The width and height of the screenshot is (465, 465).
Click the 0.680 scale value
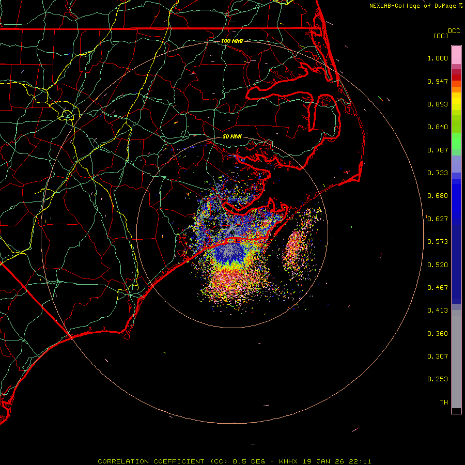click(438, 196)
